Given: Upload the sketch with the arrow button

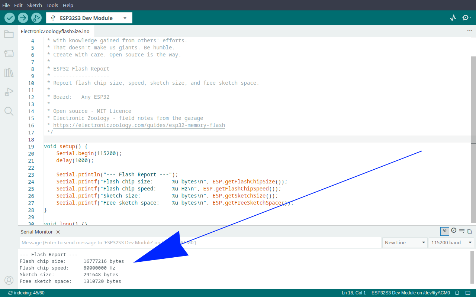Looking at the screenshot, I should 23,18.
